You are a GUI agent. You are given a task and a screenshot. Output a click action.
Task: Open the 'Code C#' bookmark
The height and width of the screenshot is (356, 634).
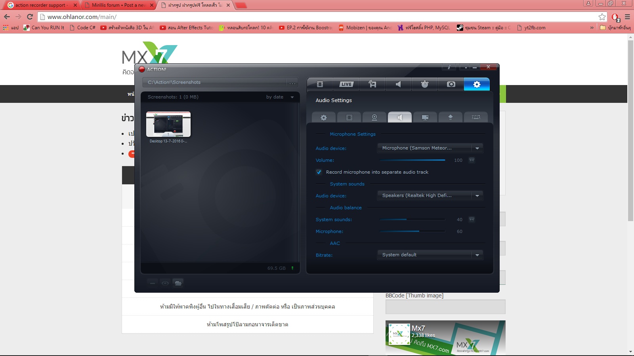pos(82,28)
